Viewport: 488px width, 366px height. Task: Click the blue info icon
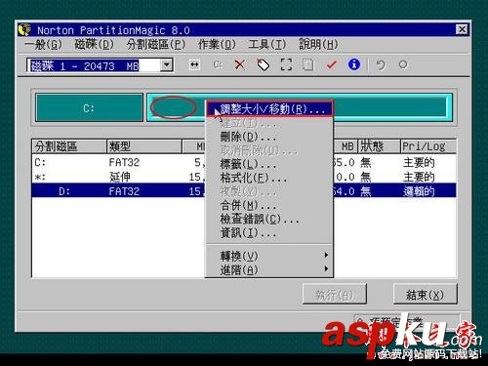pyautogui.click(x=354, y=64)
